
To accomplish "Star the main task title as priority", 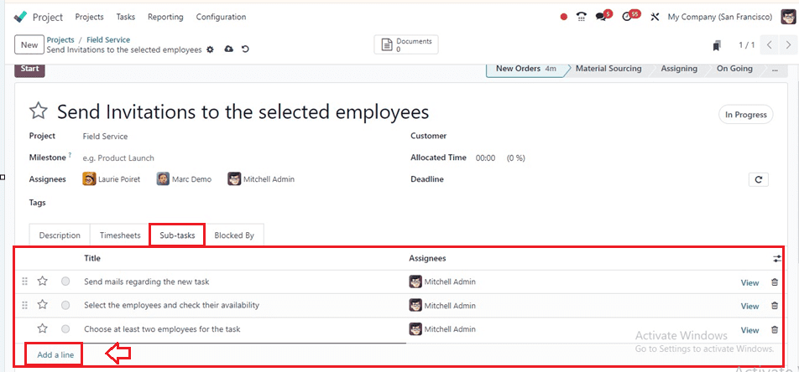I will 39,111.
